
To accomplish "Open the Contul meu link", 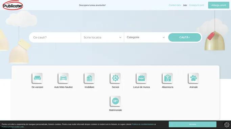I will [x=175, y=5].
